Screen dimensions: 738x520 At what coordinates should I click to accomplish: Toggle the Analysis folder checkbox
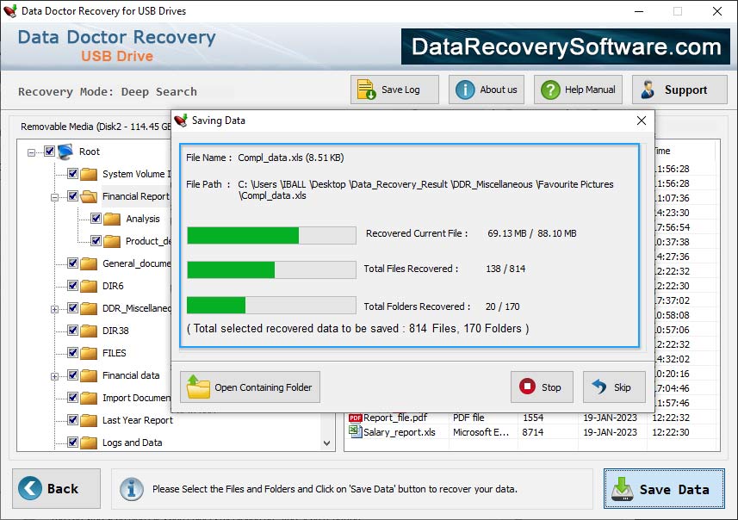pos(95,219)
